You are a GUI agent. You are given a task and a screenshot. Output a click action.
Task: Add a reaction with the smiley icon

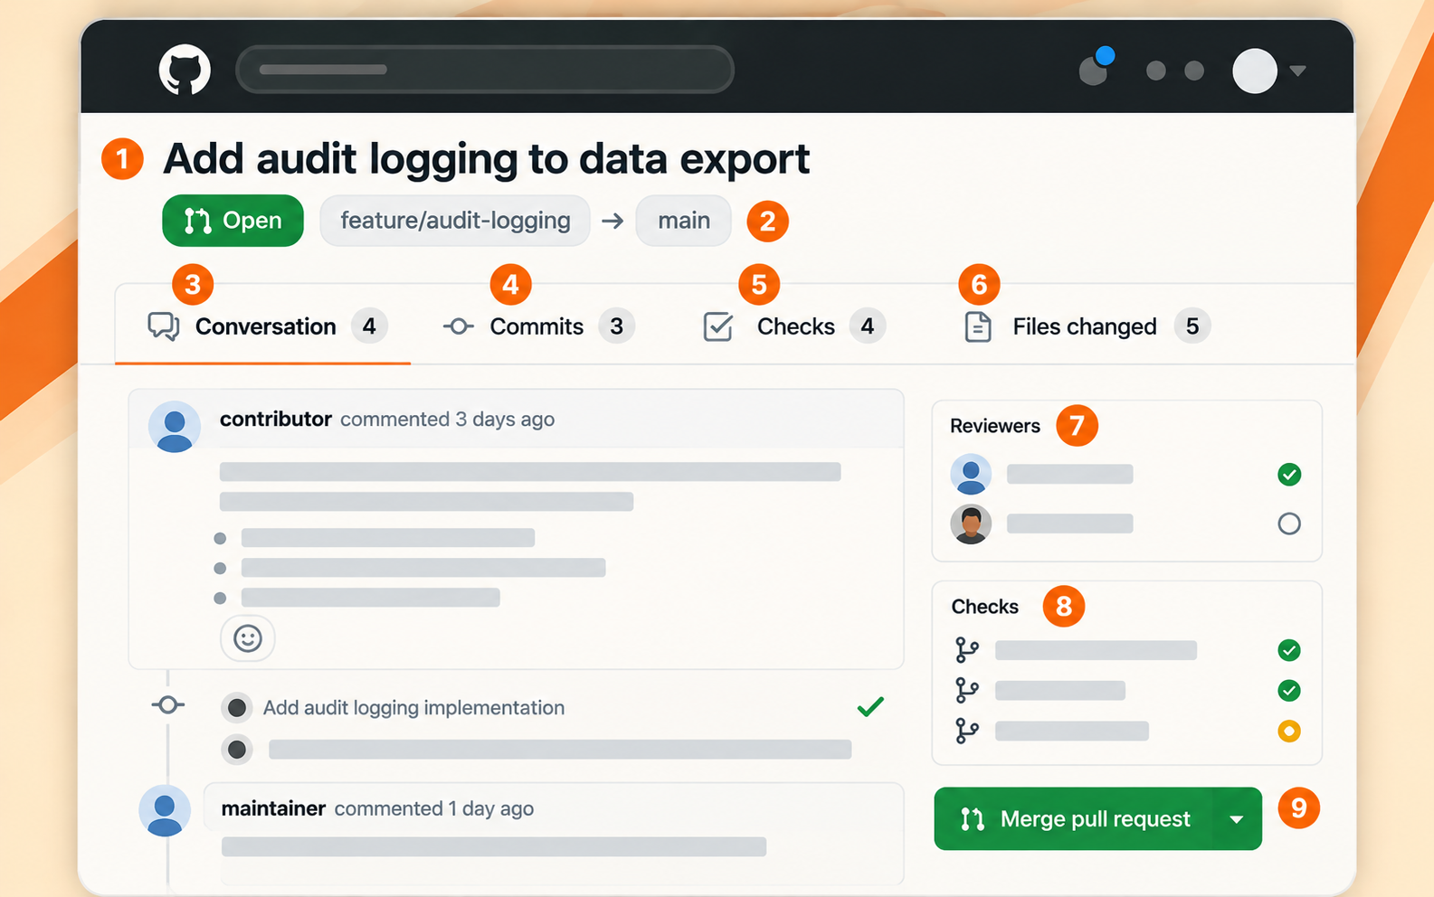(x=248, y=638)
